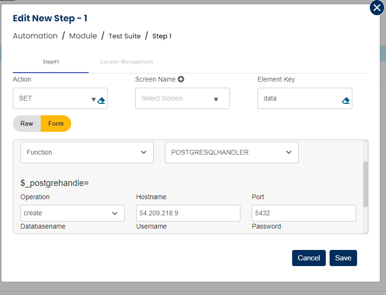The image size is (386, 295).
Task: Click the Port input field
Action: tap(303, 213)
